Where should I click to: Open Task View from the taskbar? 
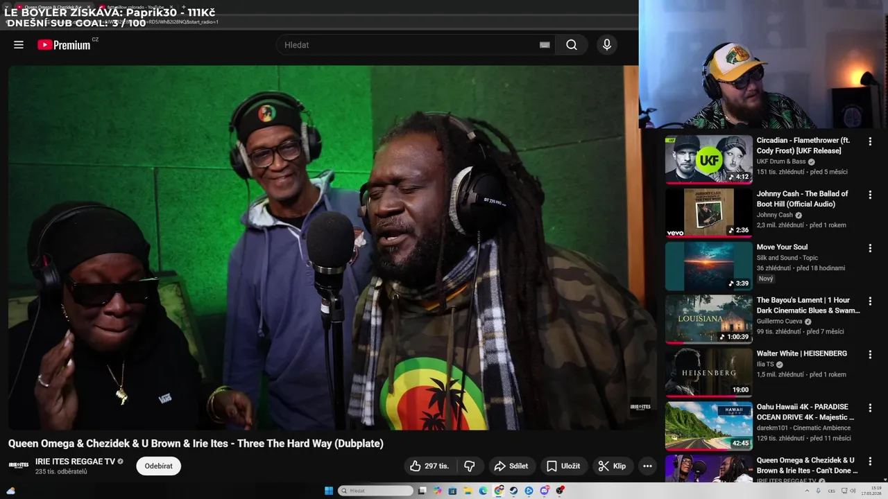coord(422,491)
